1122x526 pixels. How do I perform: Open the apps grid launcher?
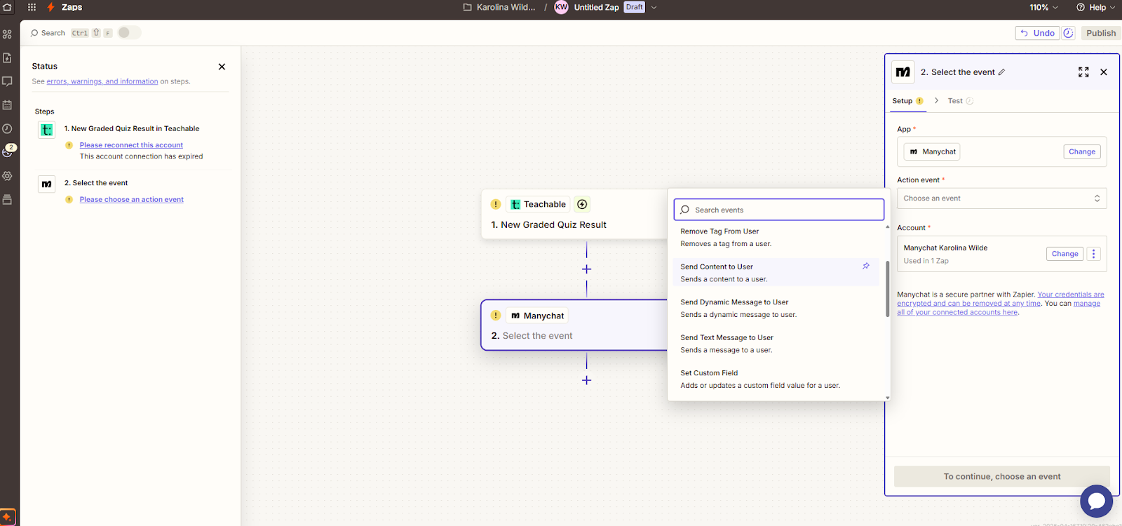[32, 7]
